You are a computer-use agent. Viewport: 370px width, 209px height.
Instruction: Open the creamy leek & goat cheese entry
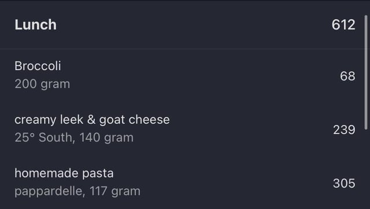182,129
